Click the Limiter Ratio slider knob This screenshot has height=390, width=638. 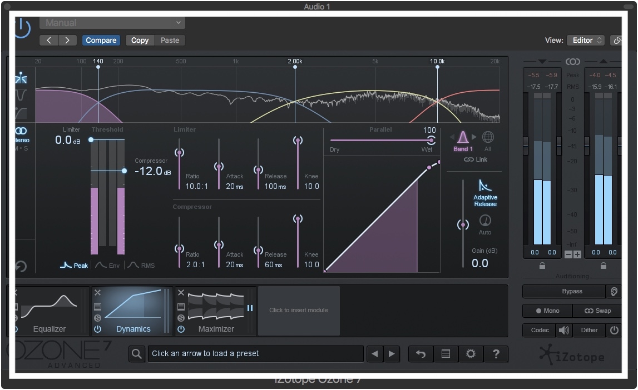click(180, 153)
